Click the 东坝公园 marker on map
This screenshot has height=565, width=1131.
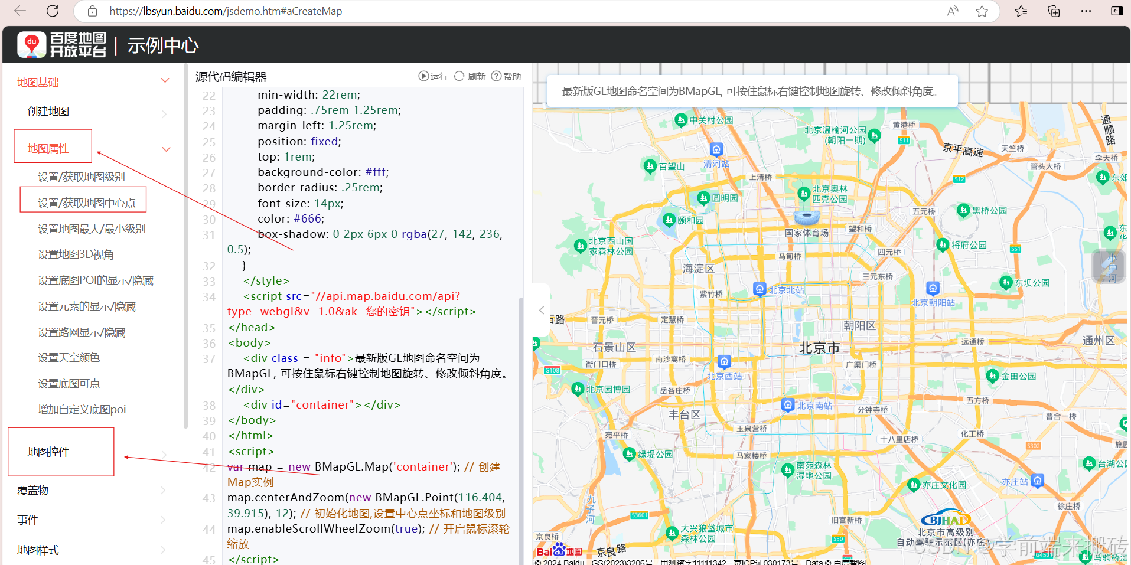(1006, 283)
